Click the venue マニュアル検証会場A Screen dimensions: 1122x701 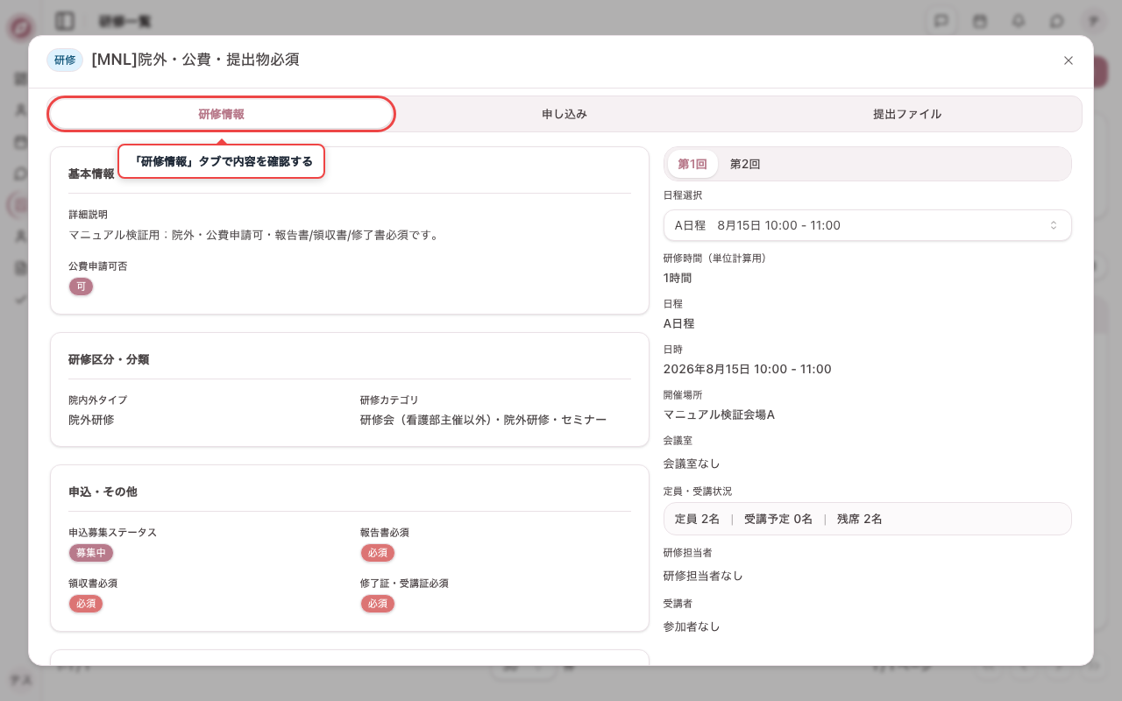point(719,414)
